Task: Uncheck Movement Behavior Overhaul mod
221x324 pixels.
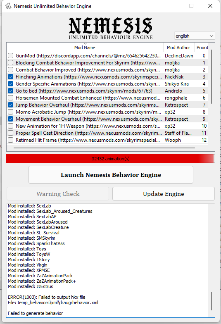Action: [11, 119]
